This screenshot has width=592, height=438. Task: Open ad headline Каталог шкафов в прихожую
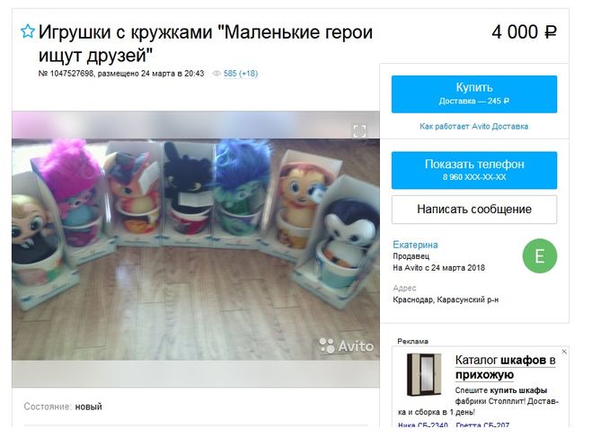tap(505, 367)
